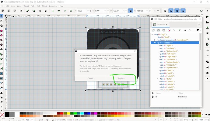Pick the 3D box tool
210x121 pixels.
[2, 44]
